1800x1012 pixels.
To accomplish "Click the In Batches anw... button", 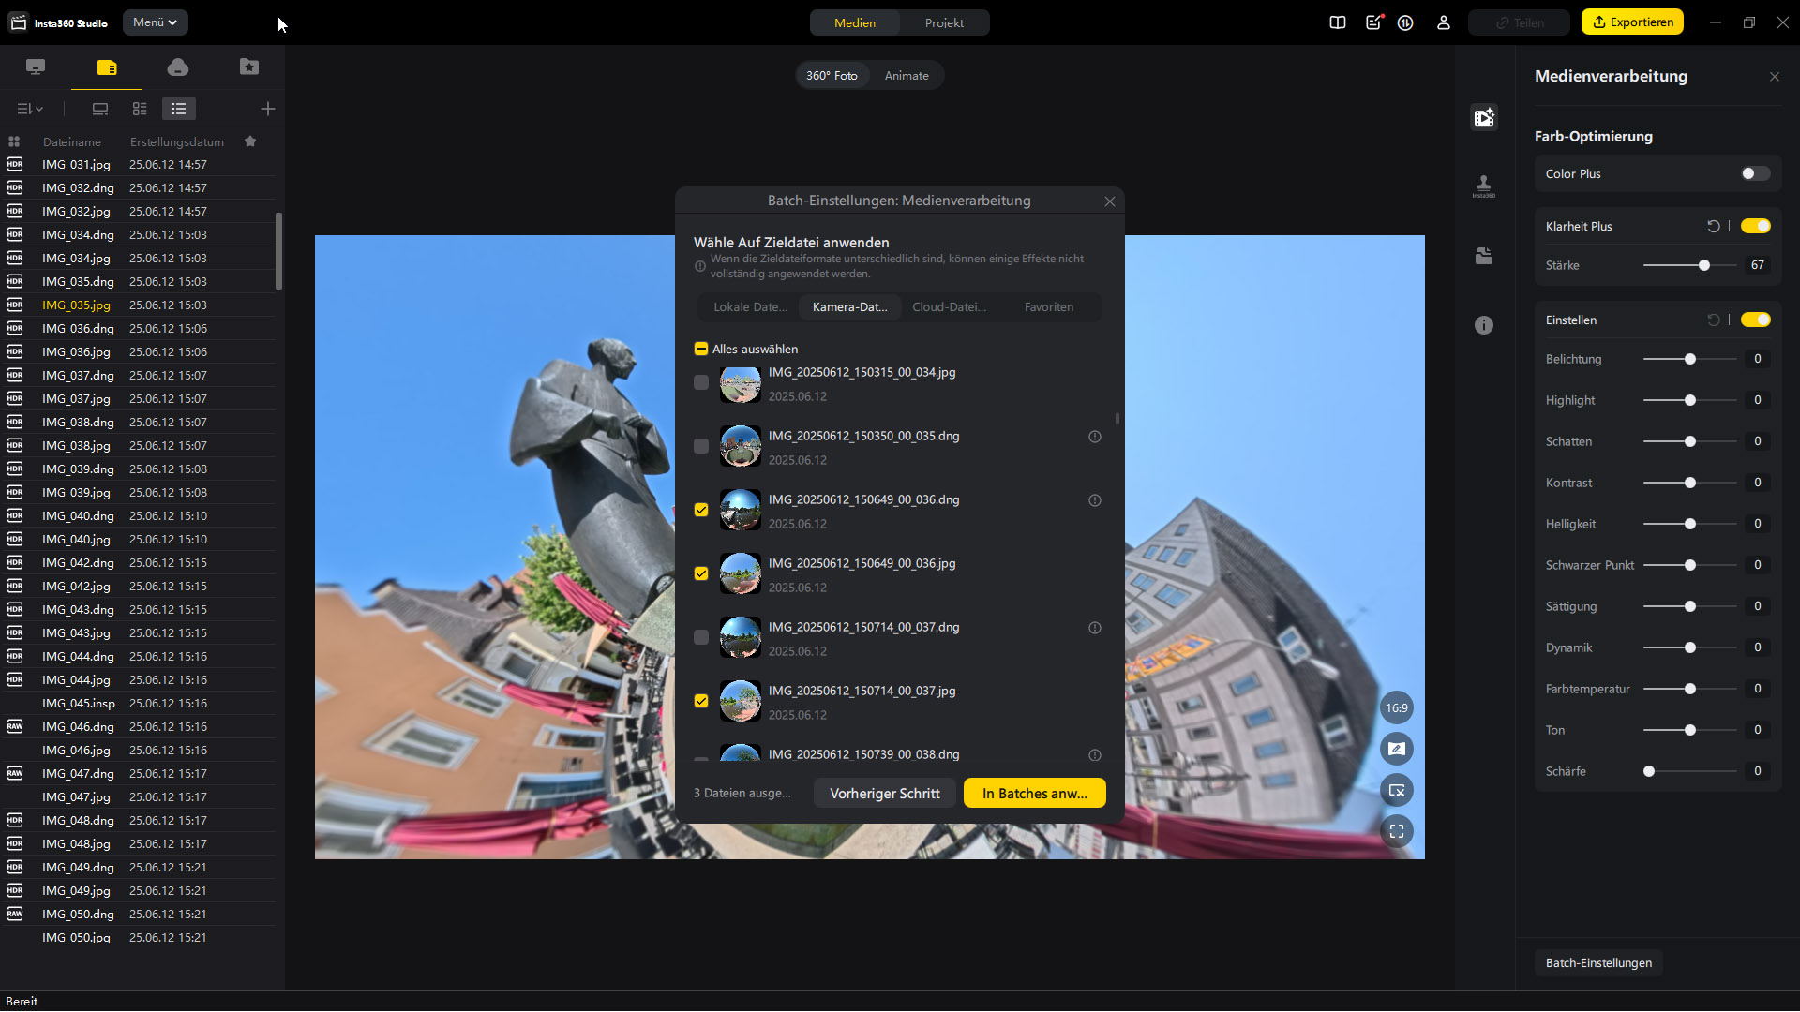I will point(1034,794).
